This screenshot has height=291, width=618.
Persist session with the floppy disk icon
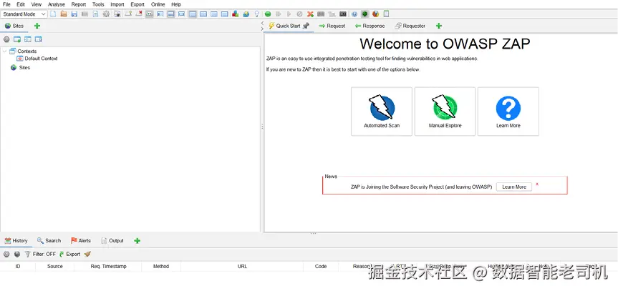tap(74, 14)
